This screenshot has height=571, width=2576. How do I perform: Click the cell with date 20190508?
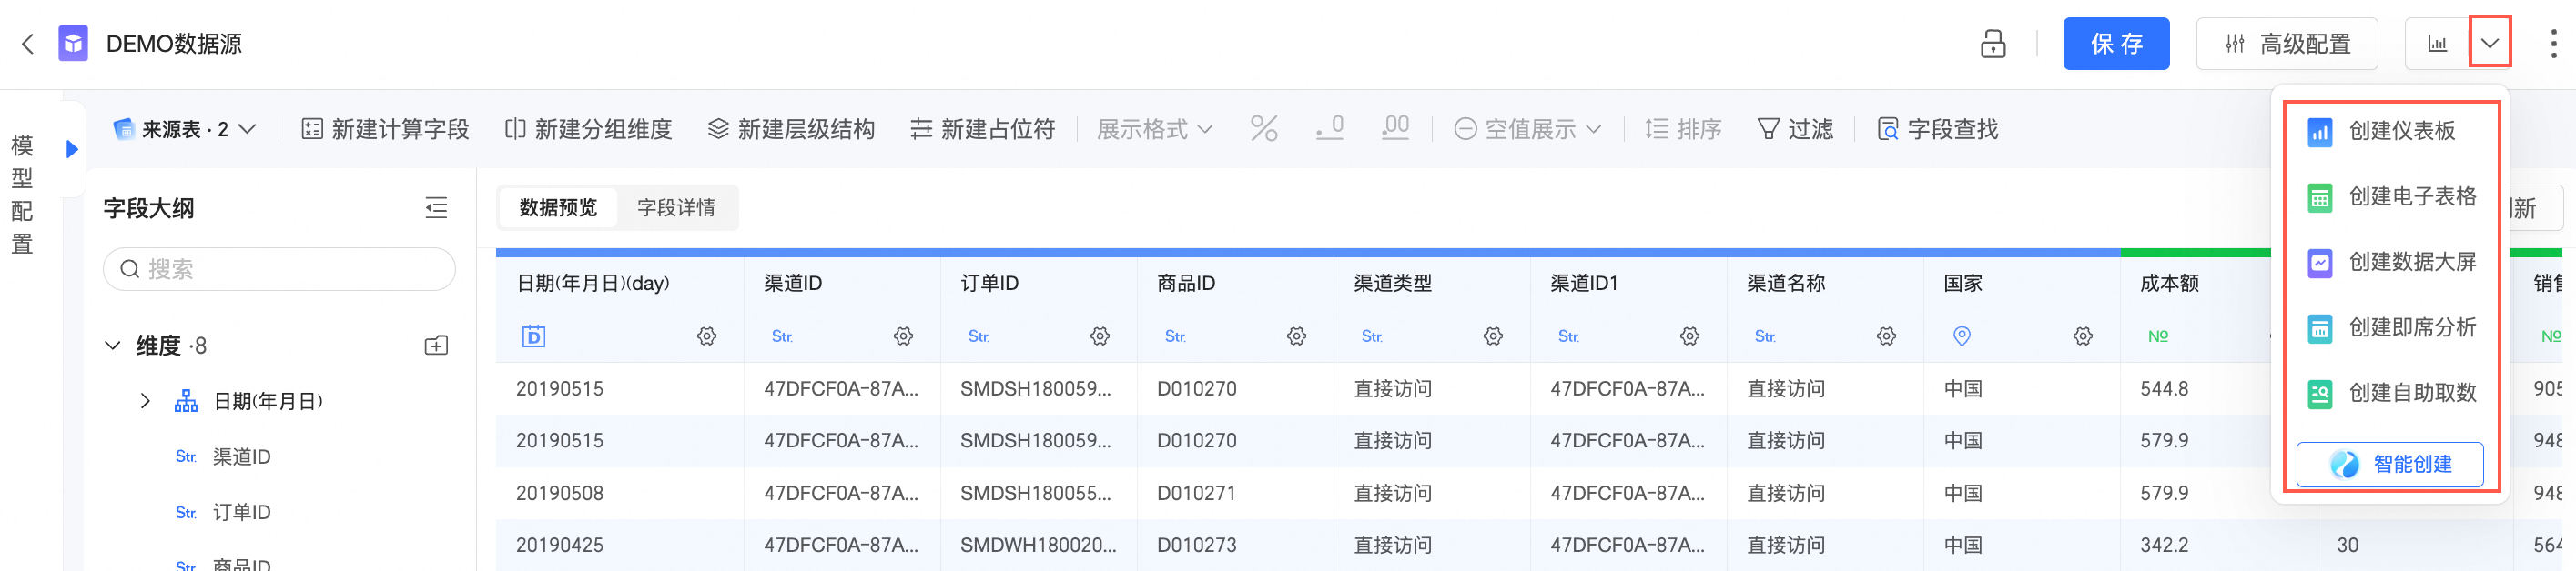pos(560,494)
